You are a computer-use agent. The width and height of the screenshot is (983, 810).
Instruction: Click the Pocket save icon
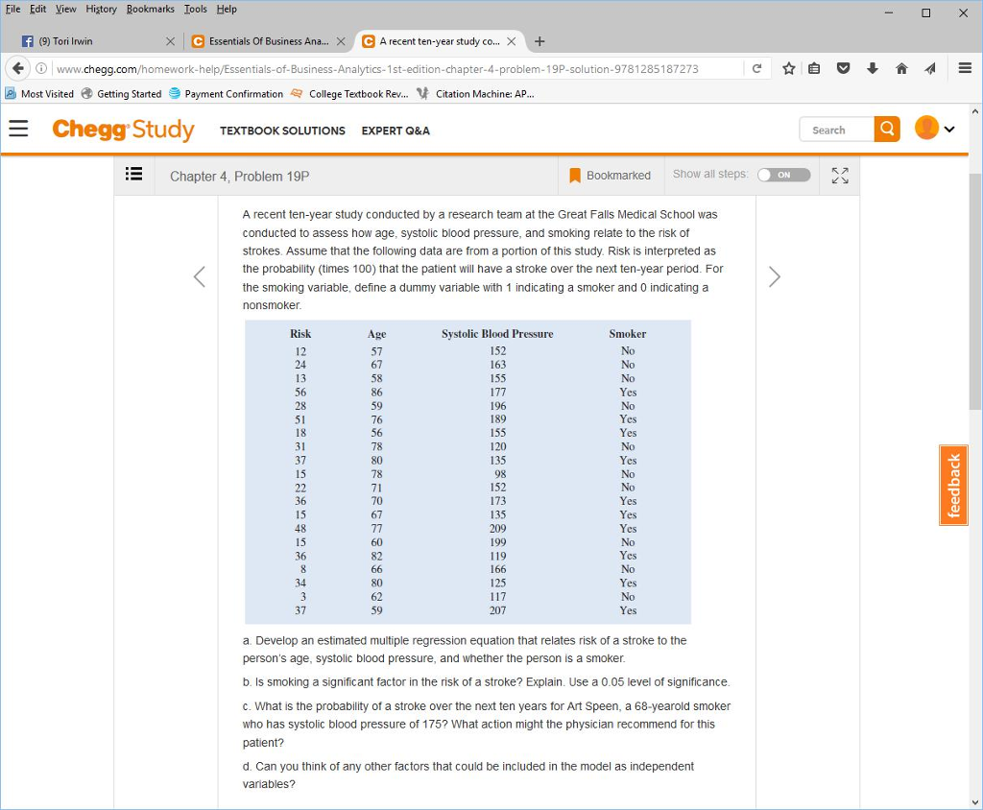click(x=843, y=68)
